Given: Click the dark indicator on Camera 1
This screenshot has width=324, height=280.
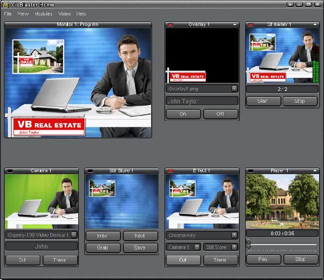Looking at the screenshot, I should [x=10, y=171].
